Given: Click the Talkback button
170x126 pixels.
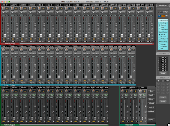Looking at the screenshot, I should 151,103.
